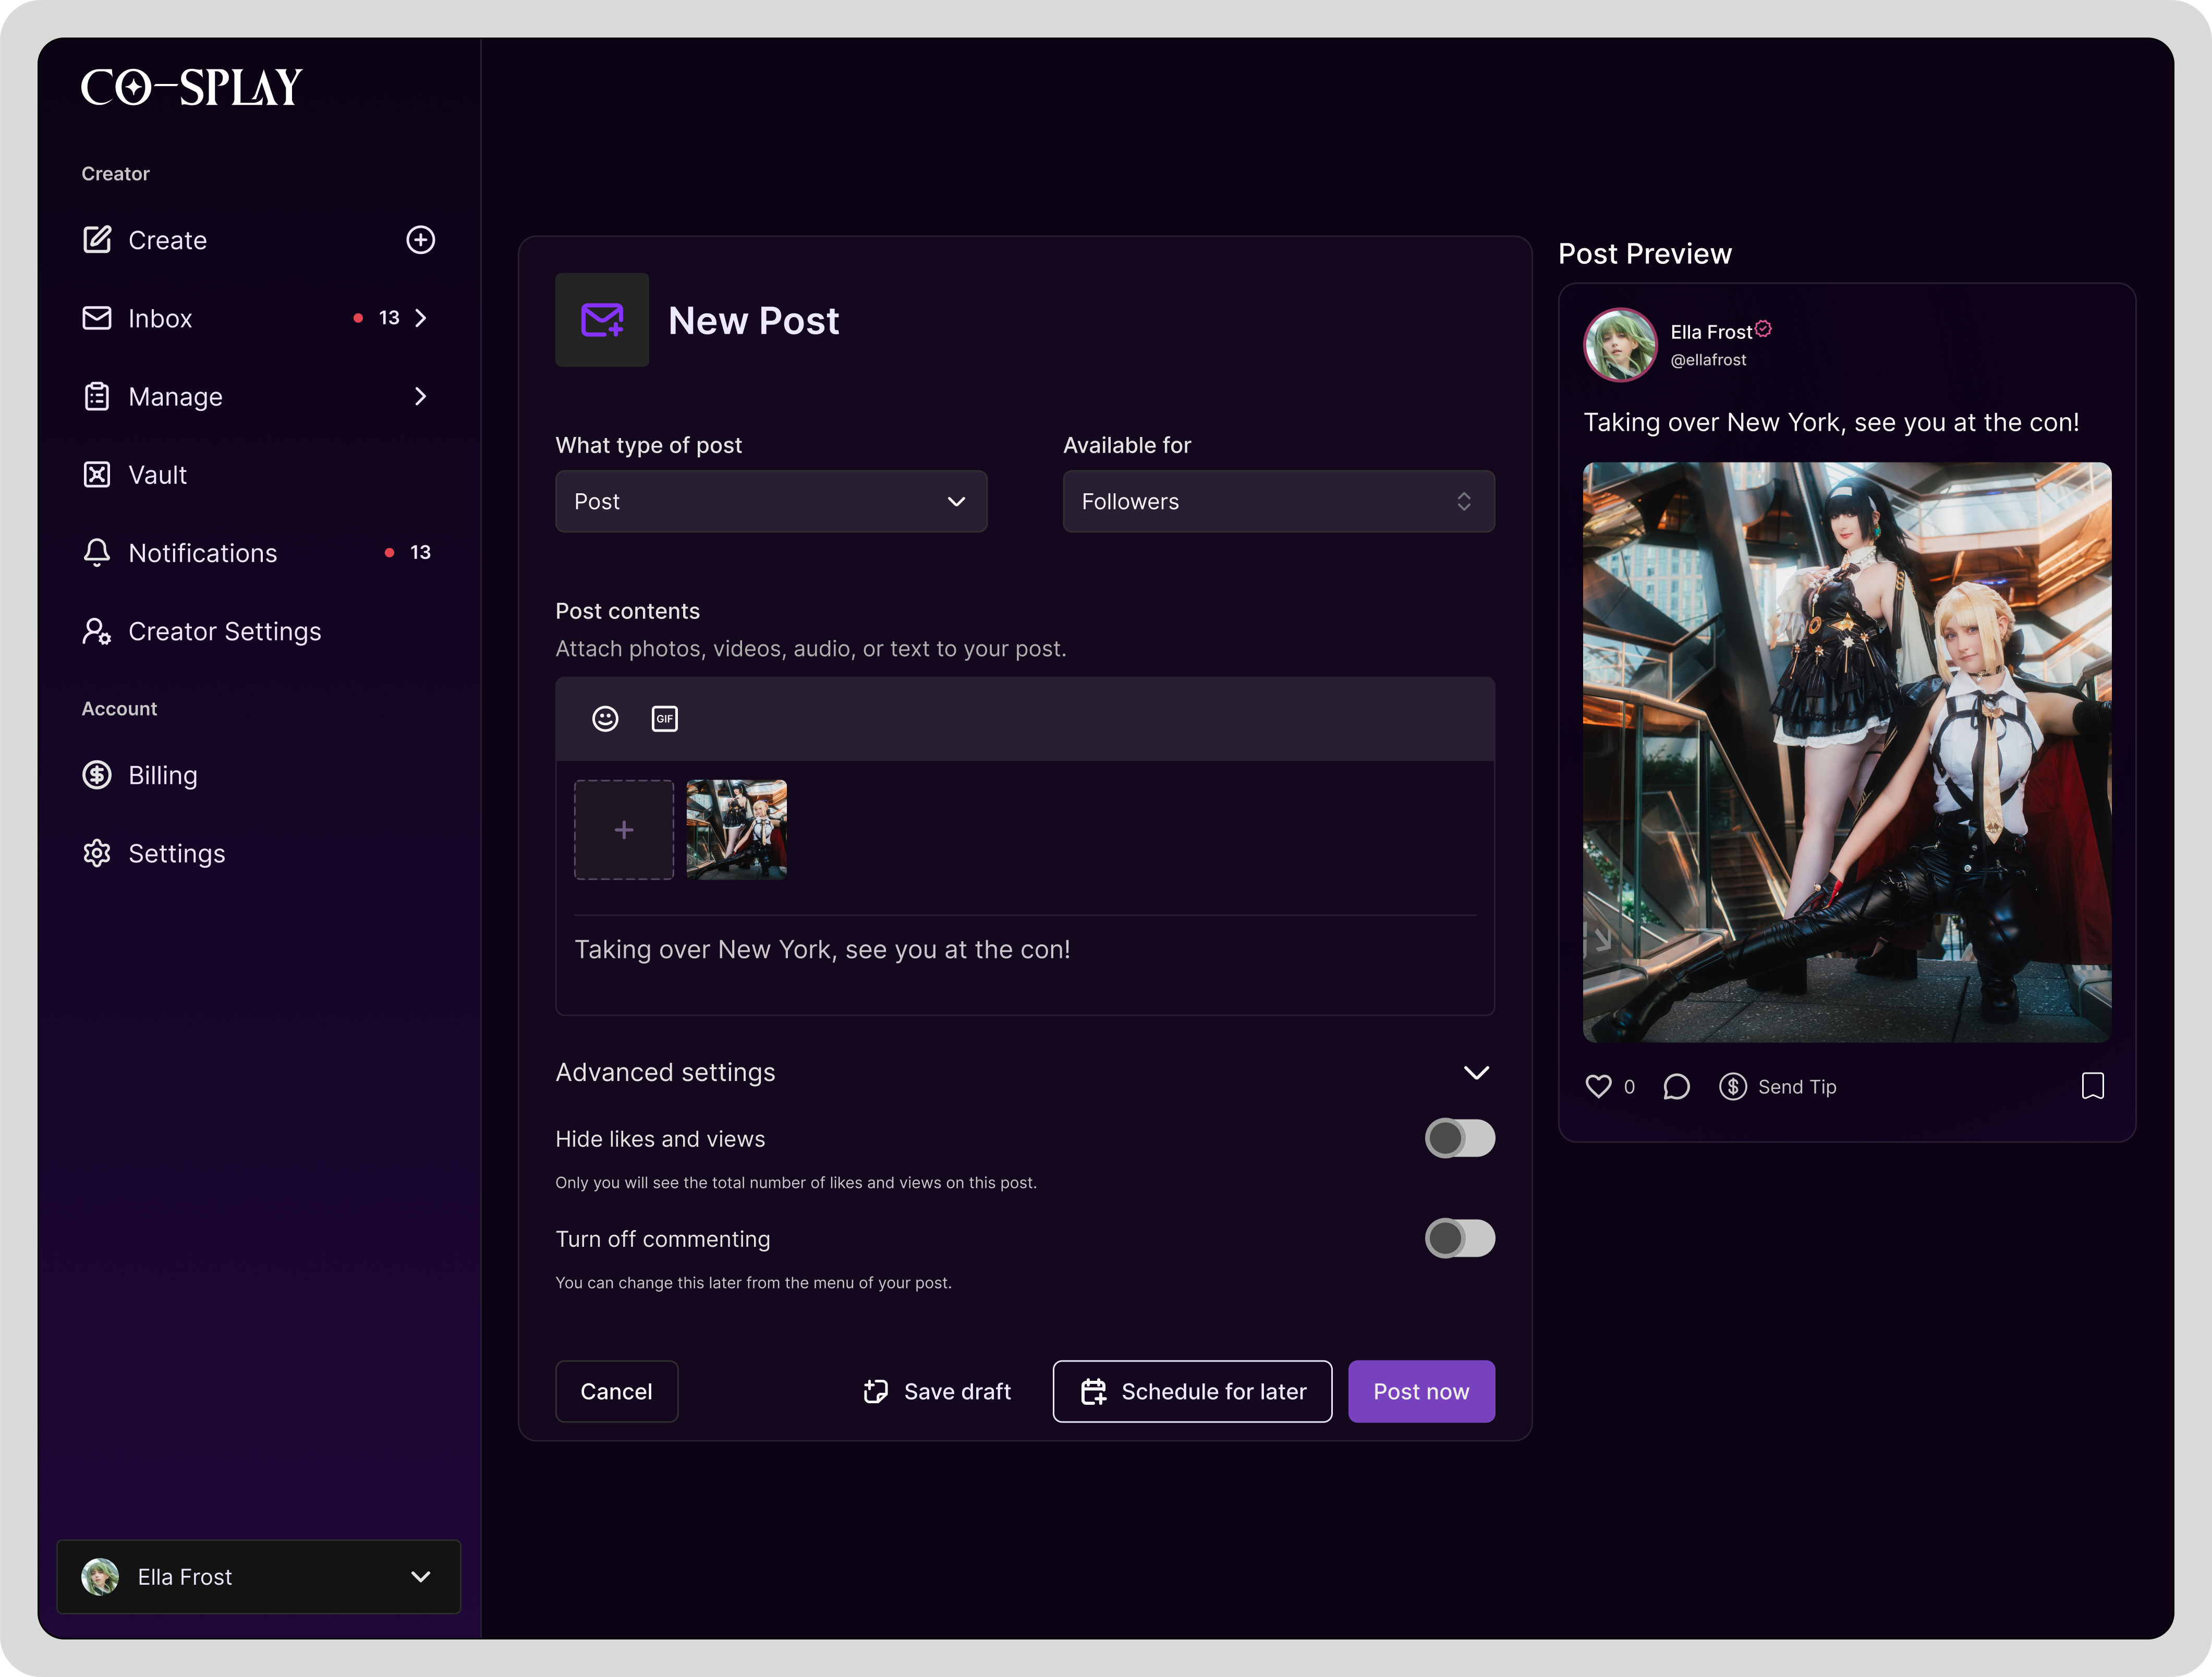Bookmark the preview post

coord(2092,1086)
